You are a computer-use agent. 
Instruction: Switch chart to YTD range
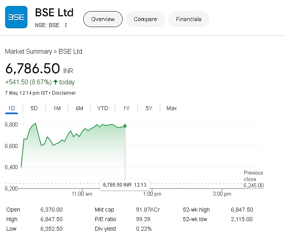pyautogui.click(x=103, y=108)
